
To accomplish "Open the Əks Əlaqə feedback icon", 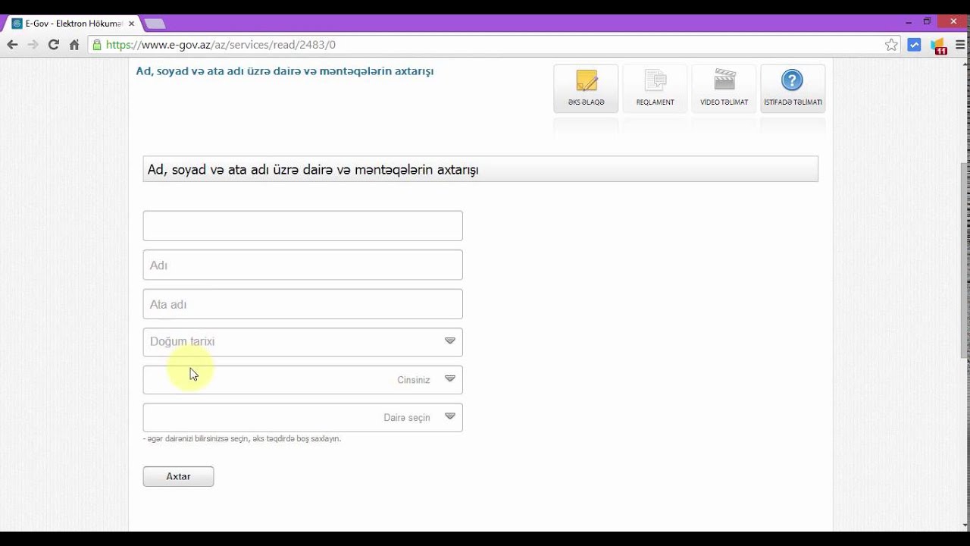I will (586, 89).
